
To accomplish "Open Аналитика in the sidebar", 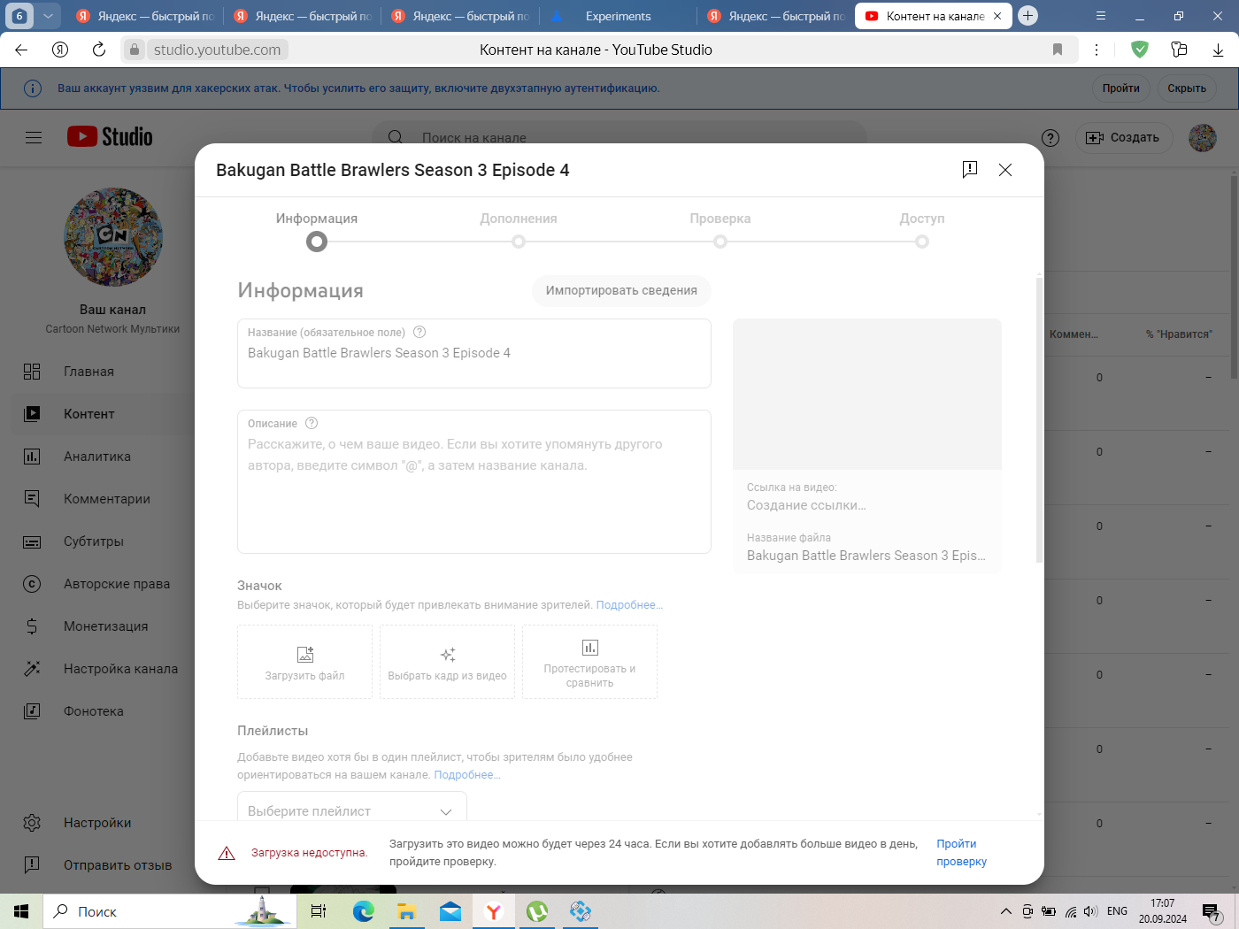I will 102,457.
